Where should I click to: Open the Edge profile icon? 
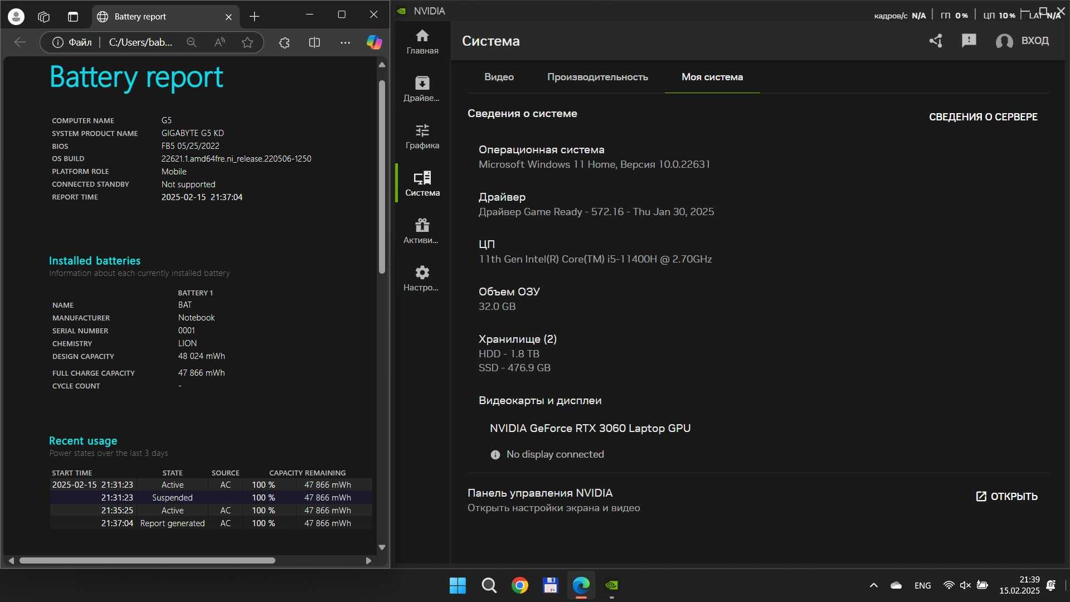point(16,17)
